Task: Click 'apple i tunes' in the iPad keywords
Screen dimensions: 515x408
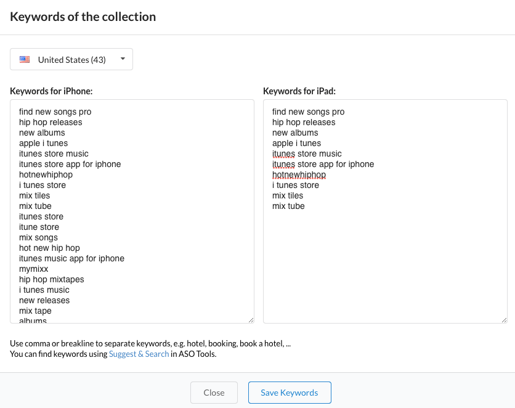Action: click(296, 143)
